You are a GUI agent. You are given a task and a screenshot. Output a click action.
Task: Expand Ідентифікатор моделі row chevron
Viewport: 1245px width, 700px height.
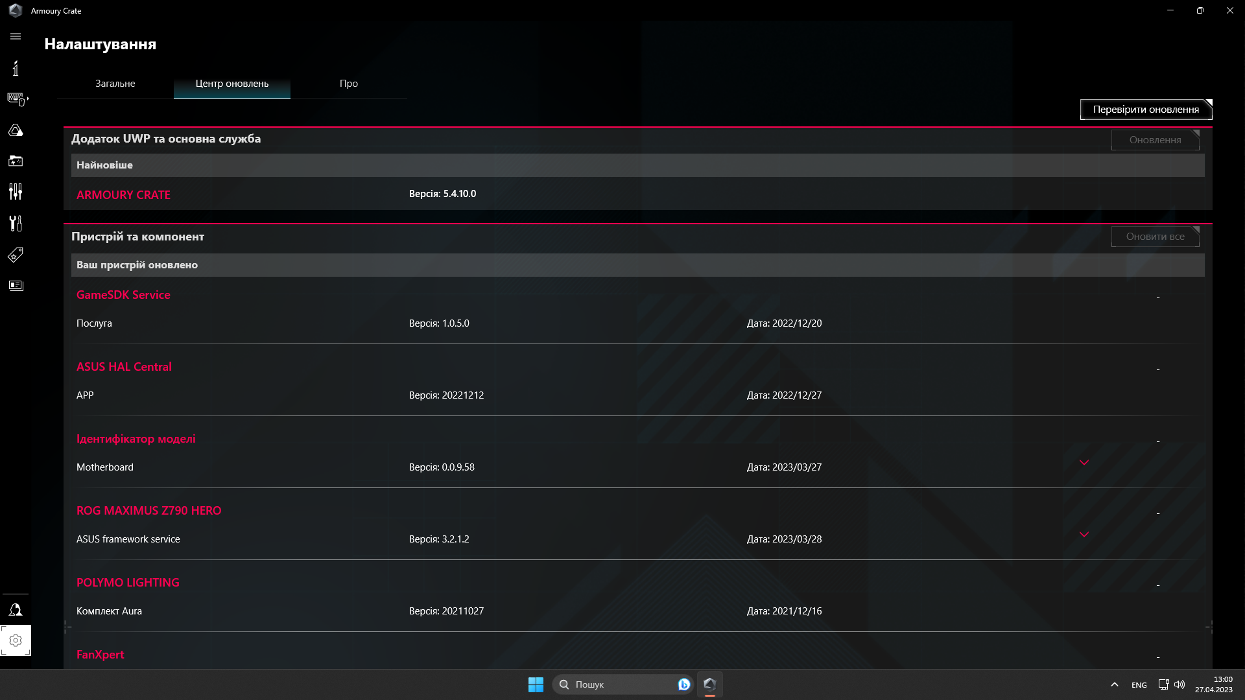pyautogui.click(x=1084, y=462)
